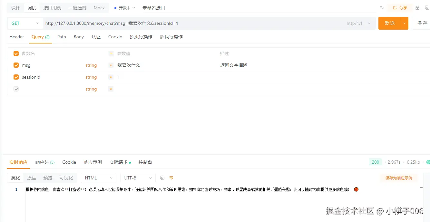Image resolution: width=430 pixels, height=222 pixels.
Task: Open the 后执行操作 tab
Action: (171, 37)
